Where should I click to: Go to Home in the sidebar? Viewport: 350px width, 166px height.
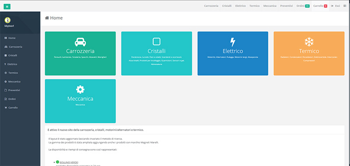[12, 38]
